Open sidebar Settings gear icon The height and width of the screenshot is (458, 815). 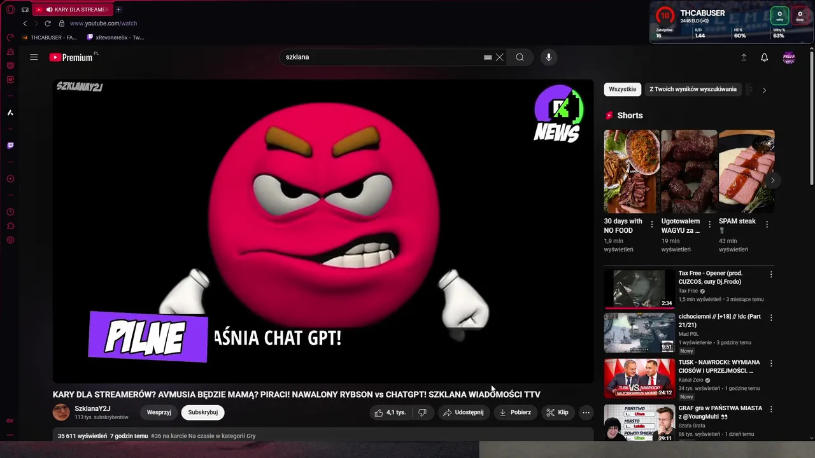pos(10,240)
